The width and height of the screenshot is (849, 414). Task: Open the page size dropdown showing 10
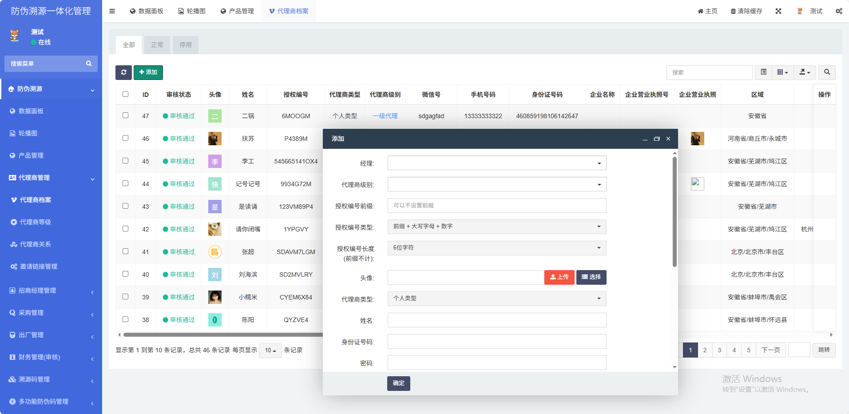pos(270,350)
